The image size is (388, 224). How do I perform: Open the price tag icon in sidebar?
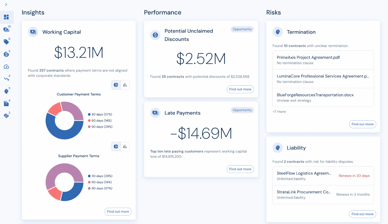coord(6,42)
